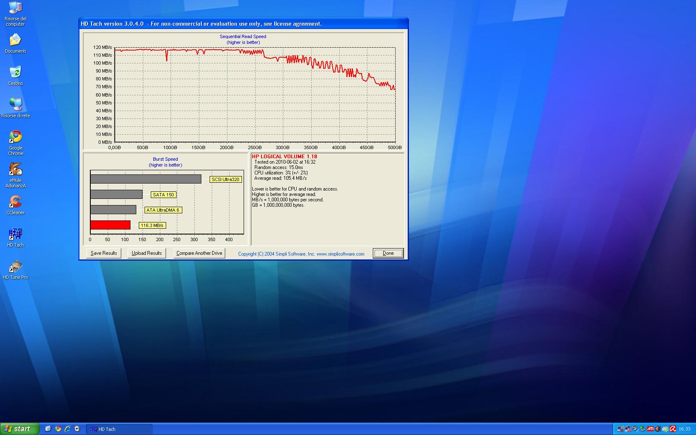Click Compare Another Drive button

(199, 253)
